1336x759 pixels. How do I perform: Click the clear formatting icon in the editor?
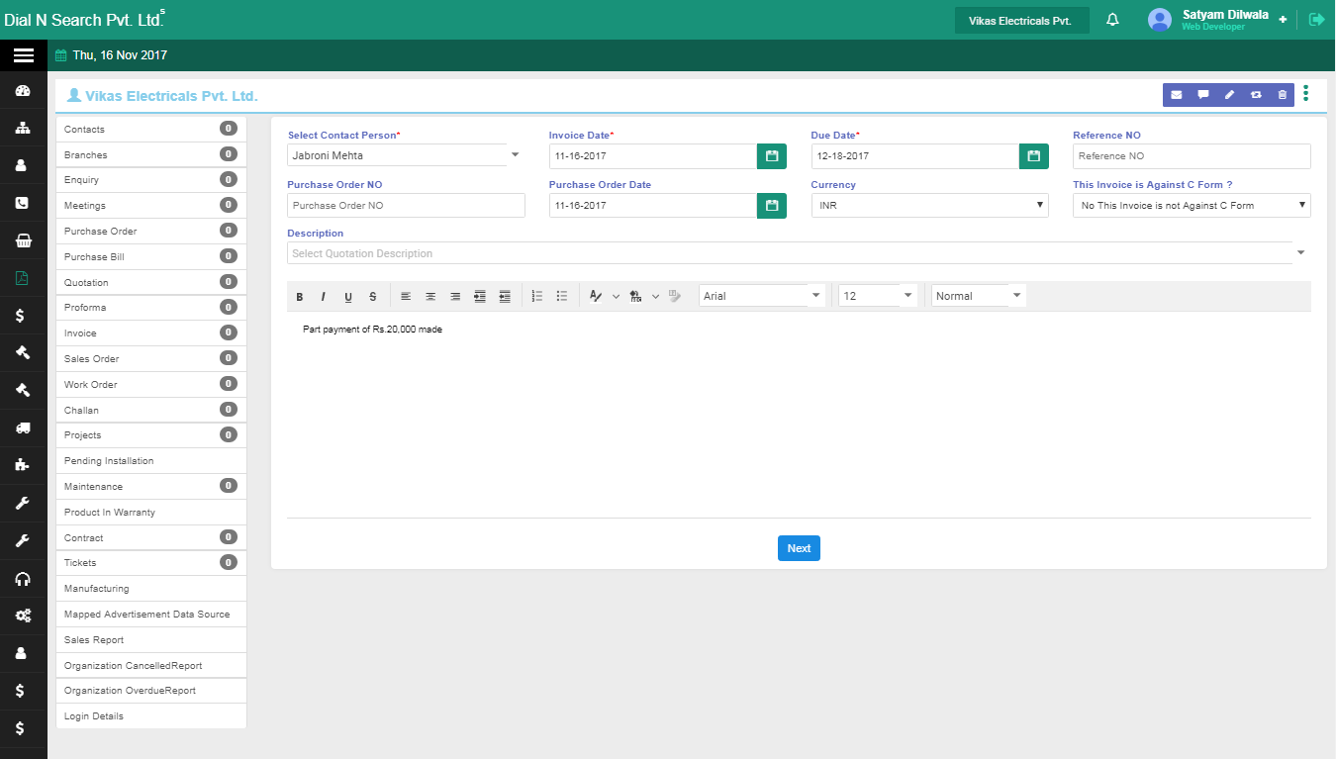pyautogui.click(x=675, y=296)
